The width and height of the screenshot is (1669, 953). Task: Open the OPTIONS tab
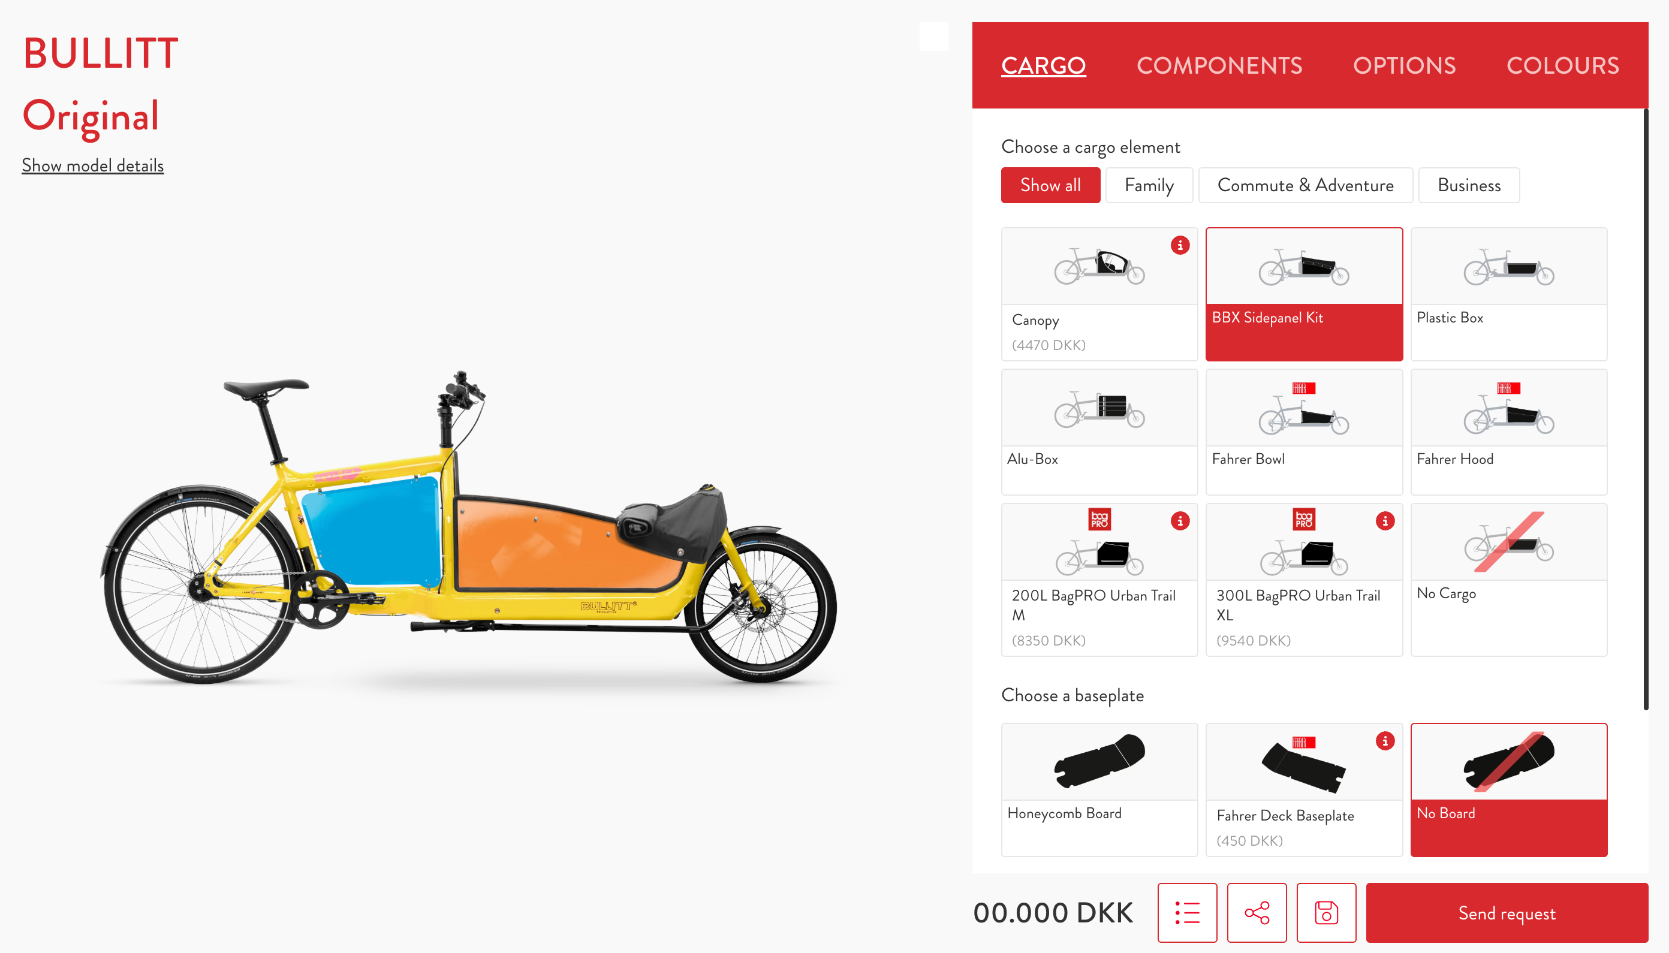1404,65
